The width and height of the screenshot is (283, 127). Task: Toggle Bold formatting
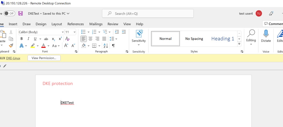coord(21,39)
